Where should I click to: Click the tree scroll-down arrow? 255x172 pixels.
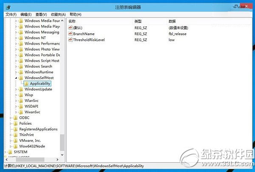coord(62,155)
